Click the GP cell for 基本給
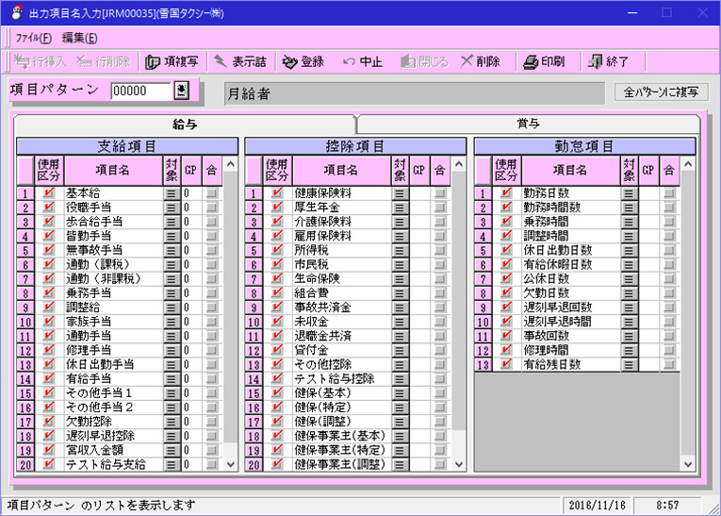Viewport: 721px width, 516px height. (x=191, y=193)
